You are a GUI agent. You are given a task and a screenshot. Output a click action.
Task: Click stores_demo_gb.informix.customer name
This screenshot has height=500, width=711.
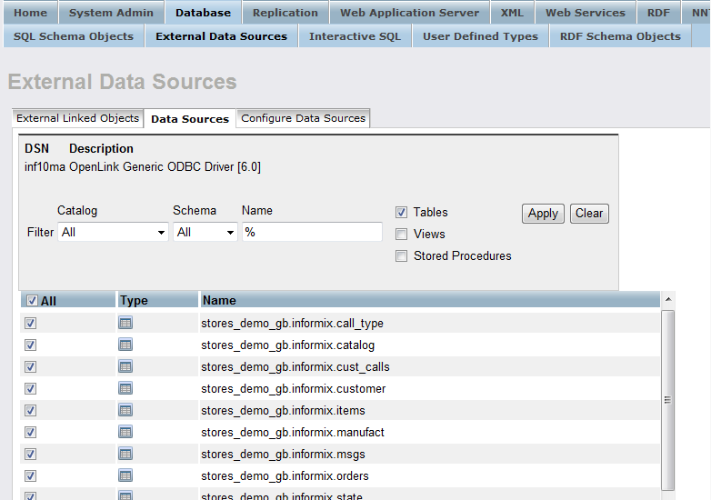[x=294, y=388]
